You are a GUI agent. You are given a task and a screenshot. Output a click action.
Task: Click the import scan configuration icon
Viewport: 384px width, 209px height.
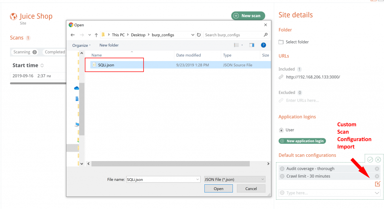(377, 184)
